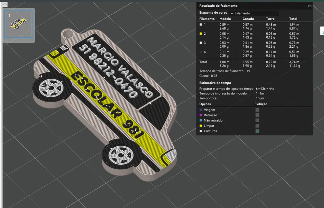Click the Torre column header
The image size is (324, 208).
270,19
